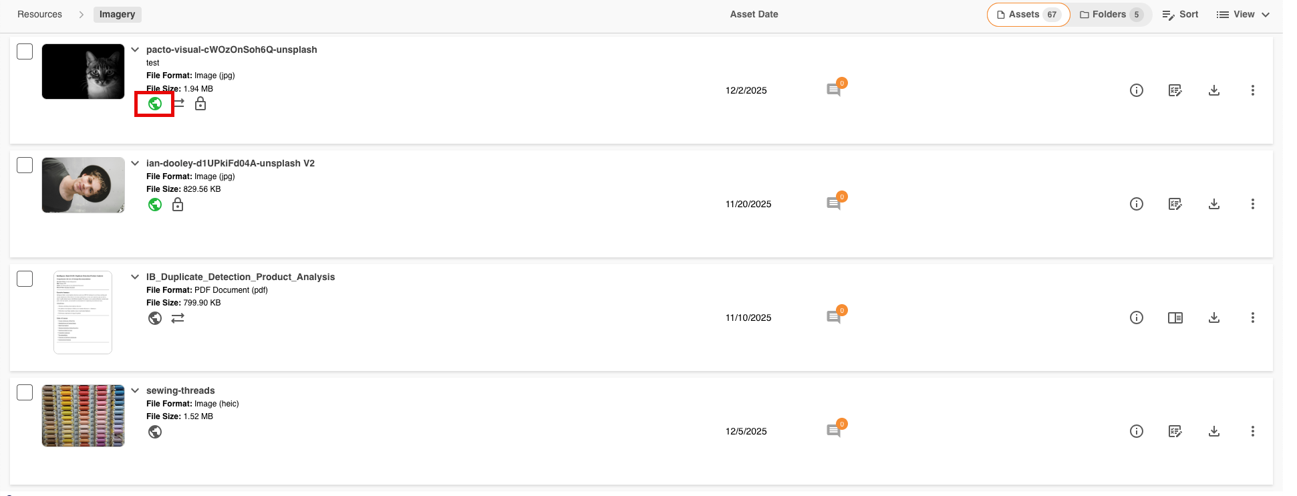Click the green globe icon on pacto-visual asset
This screenshot has height=496, width=1297.
coord(155,104)
